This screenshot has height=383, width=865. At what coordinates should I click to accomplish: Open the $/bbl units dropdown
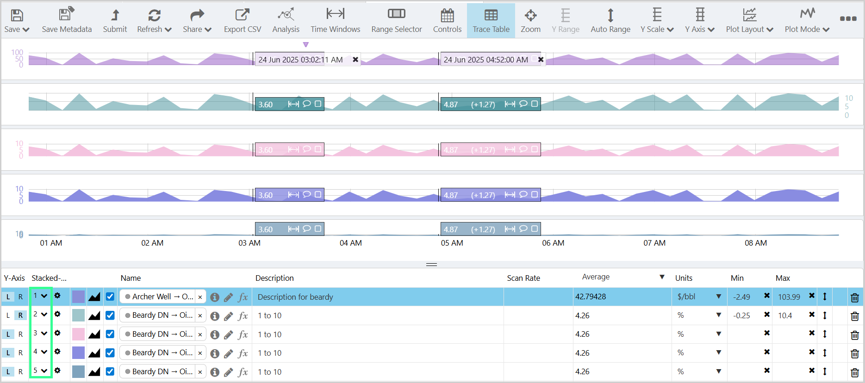[x=718, y=297]
